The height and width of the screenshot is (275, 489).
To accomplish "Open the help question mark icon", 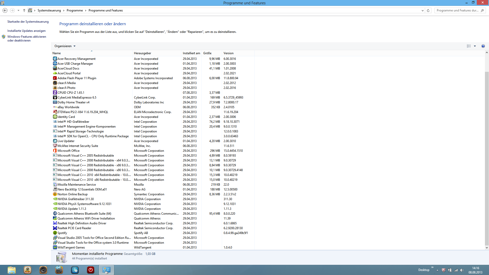I will click(x=483, y=46).
